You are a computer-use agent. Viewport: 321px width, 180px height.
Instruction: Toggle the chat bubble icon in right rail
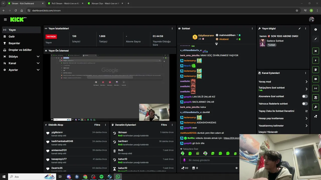pos(315,79)
